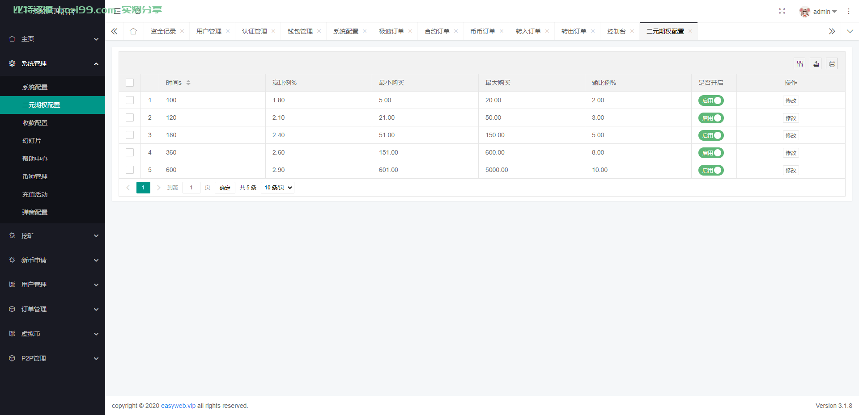This screenshot has width=859, height=415.
Task: Check the select-all header checkbox
Action: point(130,83)
